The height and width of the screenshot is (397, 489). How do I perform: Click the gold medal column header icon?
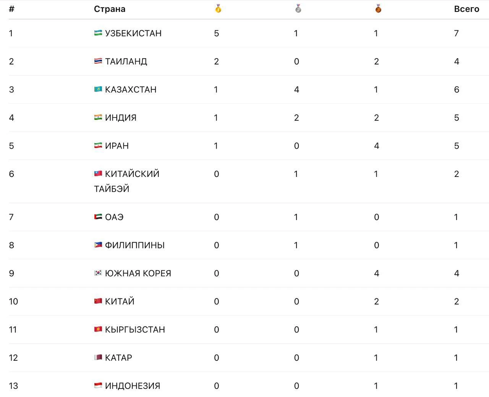218,8
